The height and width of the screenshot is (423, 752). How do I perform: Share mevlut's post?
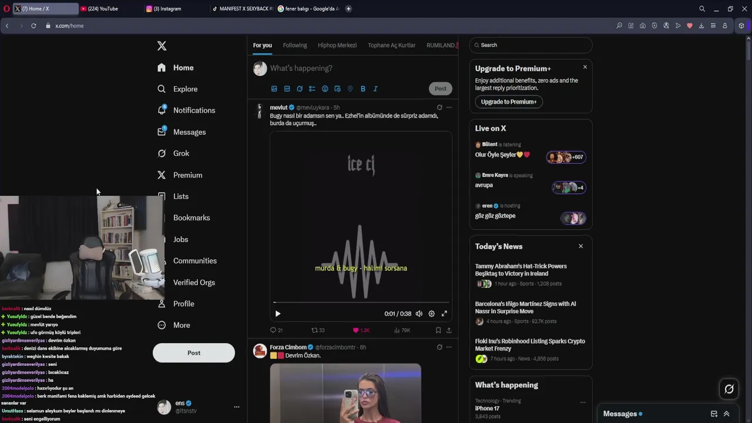click(449, 330)
